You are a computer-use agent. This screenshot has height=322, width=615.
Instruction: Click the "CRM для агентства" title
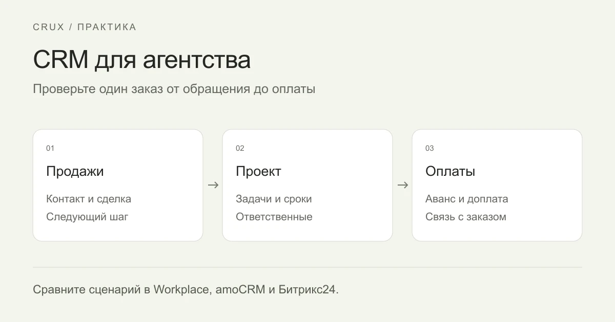click(142, 60)
